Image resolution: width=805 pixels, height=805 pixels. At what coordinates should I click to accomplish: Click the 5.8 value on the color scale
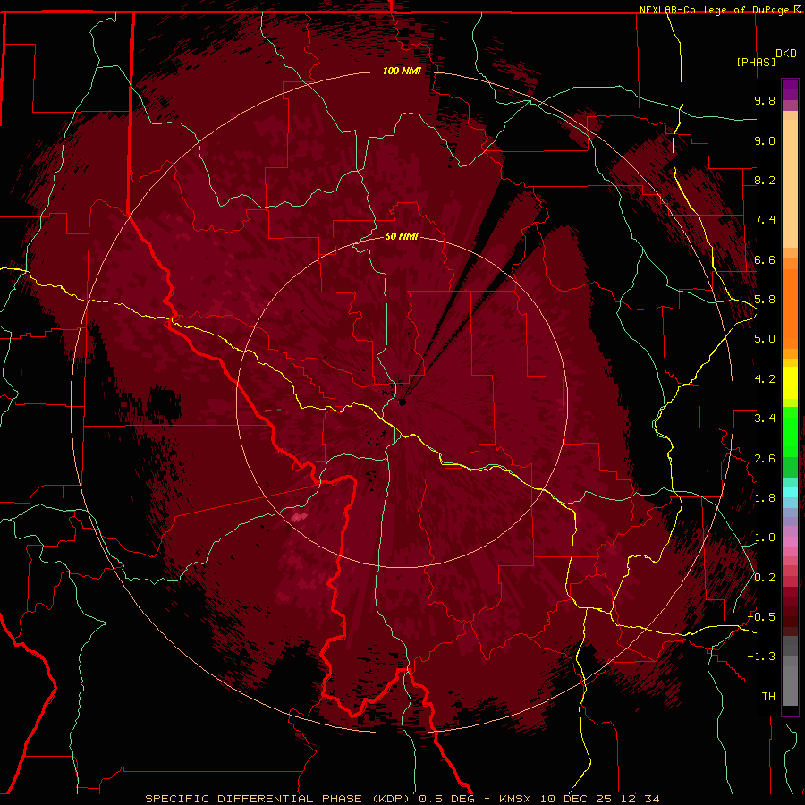[765, 300]
